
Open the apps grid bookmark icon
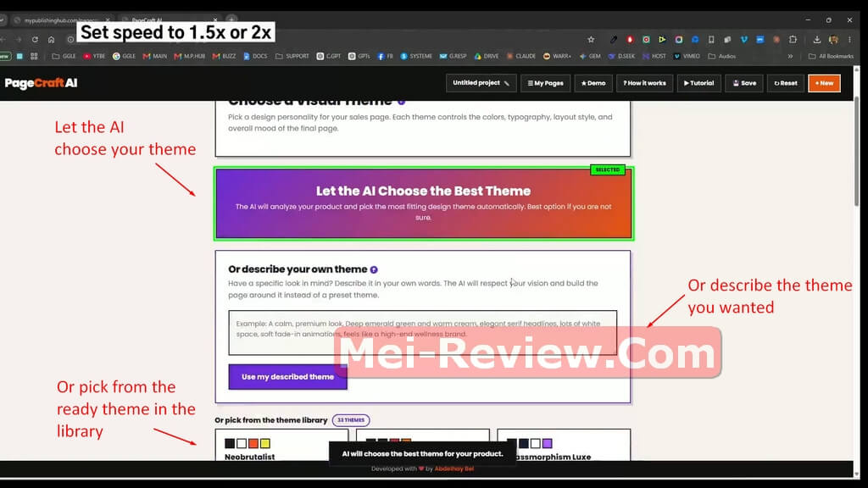tap(34, 56)
